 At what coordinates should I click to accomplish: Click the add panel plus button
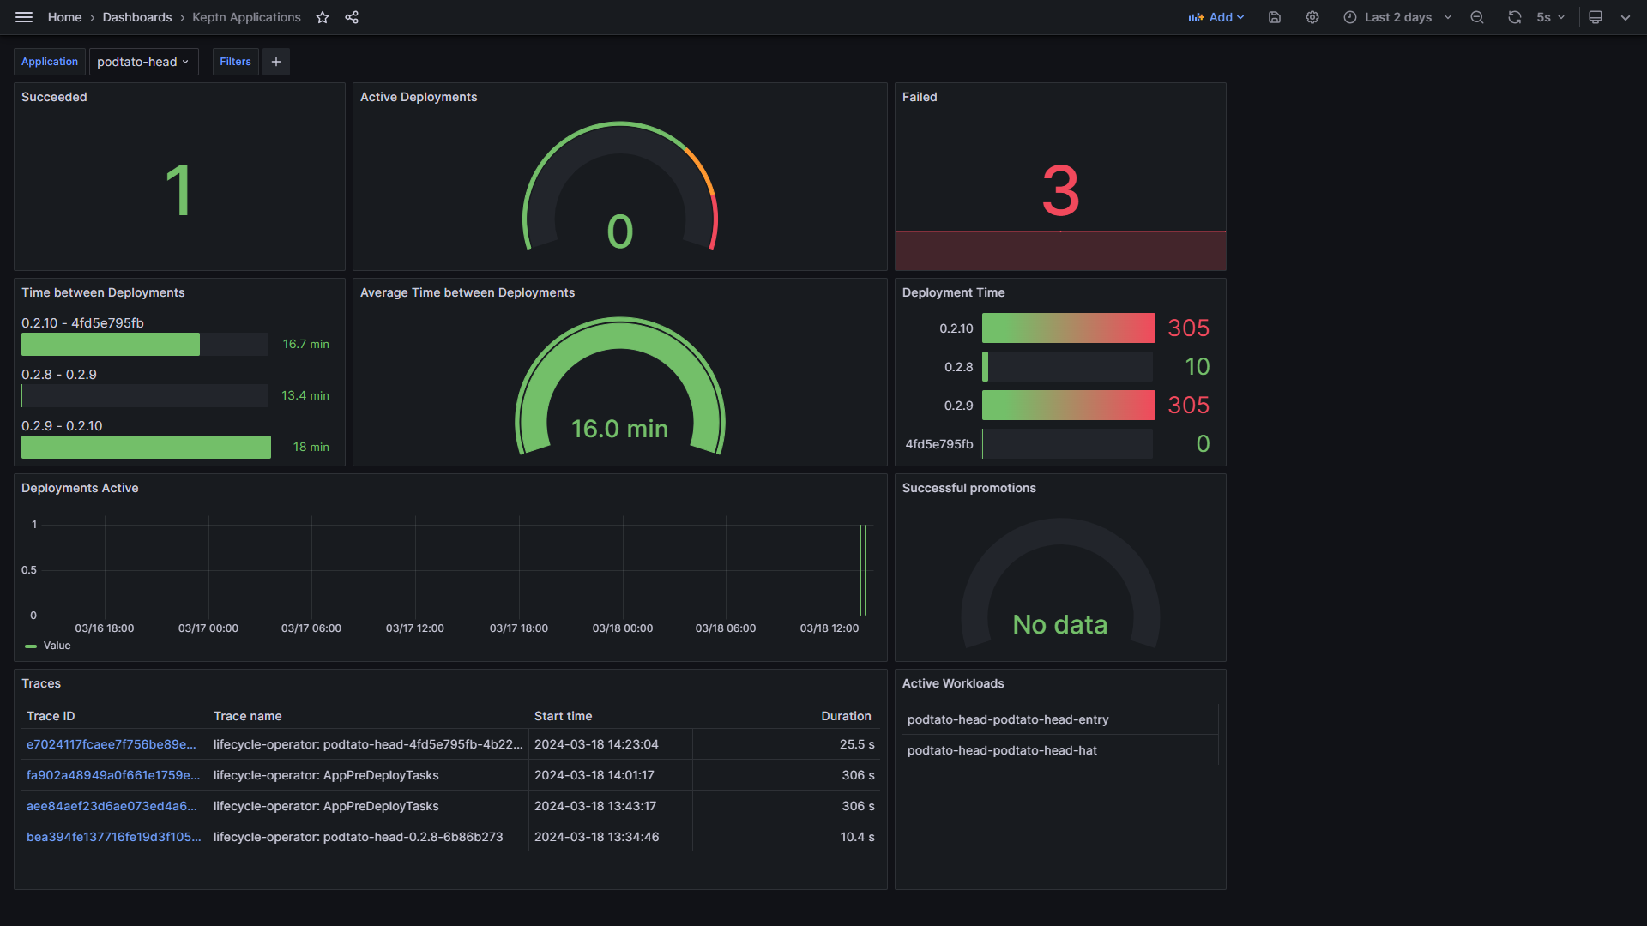pos(276,61)
